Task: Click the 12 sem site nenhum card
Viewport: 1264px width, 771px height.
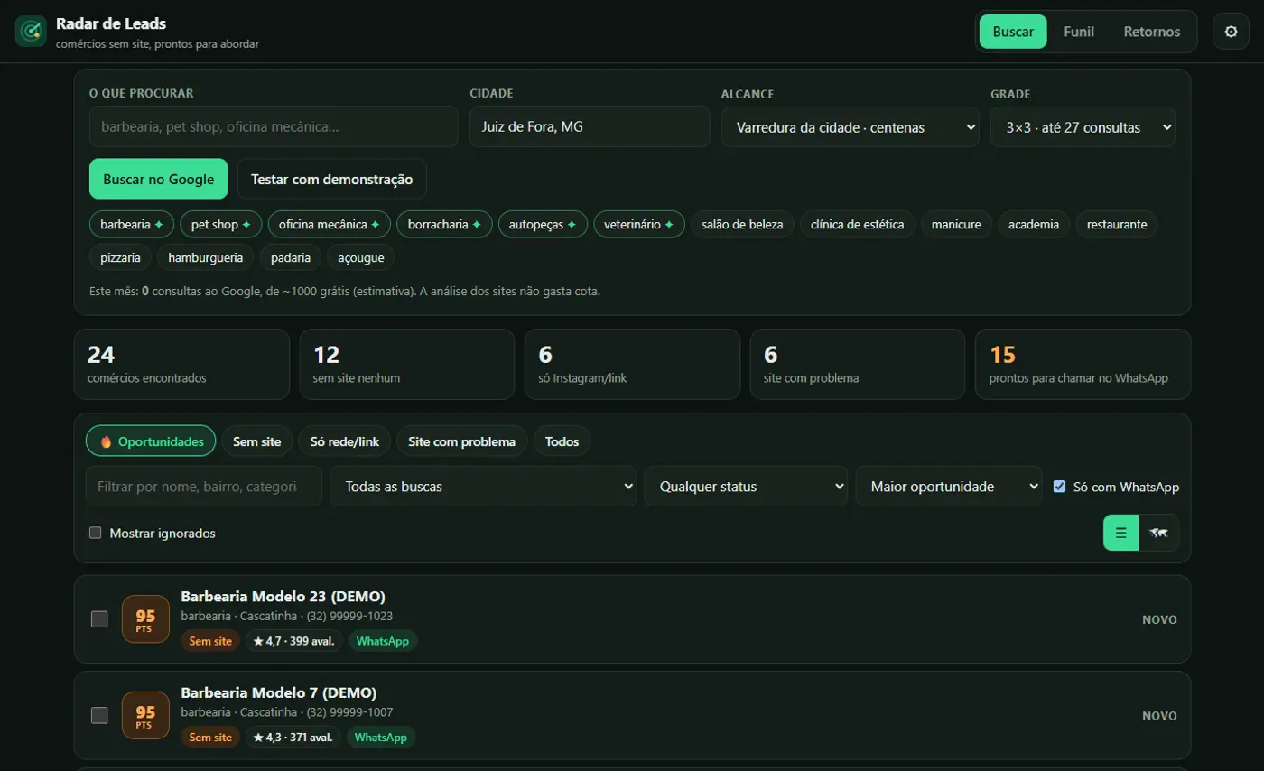Action: (407, 364)
